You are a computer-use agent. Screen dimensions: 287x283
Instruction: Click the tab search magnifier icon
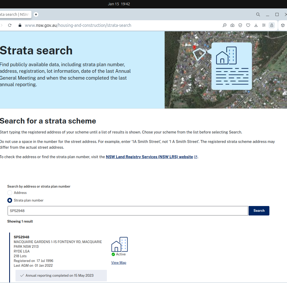258,14
